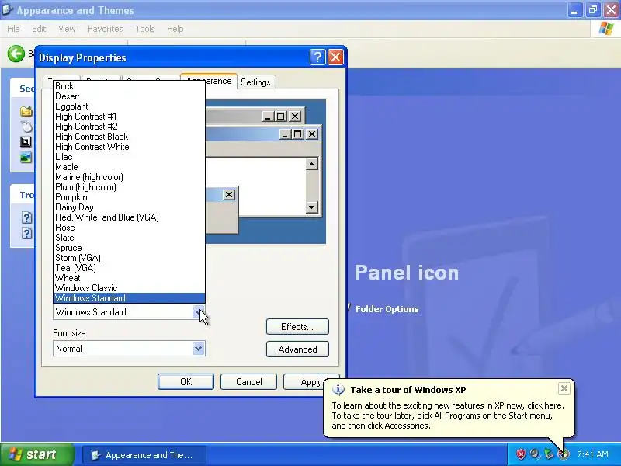Click the up scroll arrow in the preview window
The image size is (621, 466).
pyautogui.click(x=312, y=164)
